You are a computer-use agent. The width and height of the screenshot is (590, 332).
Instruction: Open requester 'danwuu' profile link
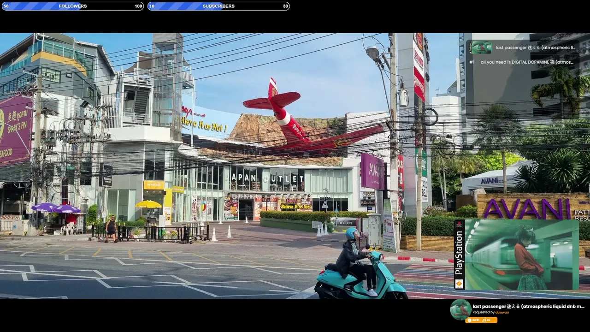pos(502,312)
